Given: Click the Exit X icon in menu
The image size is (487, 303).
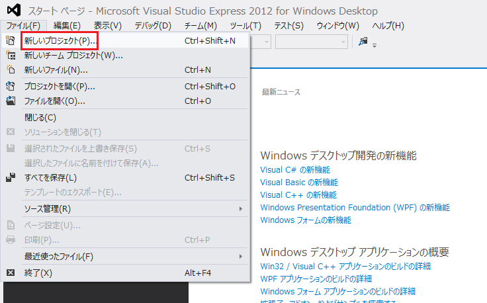Looking at the screenshot, I should (11, 273).
